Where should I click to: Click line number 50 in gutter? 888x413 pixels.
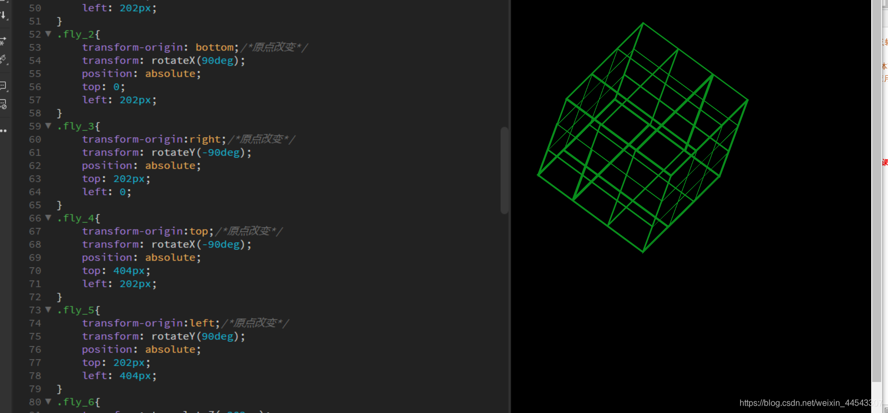point(35,8)
